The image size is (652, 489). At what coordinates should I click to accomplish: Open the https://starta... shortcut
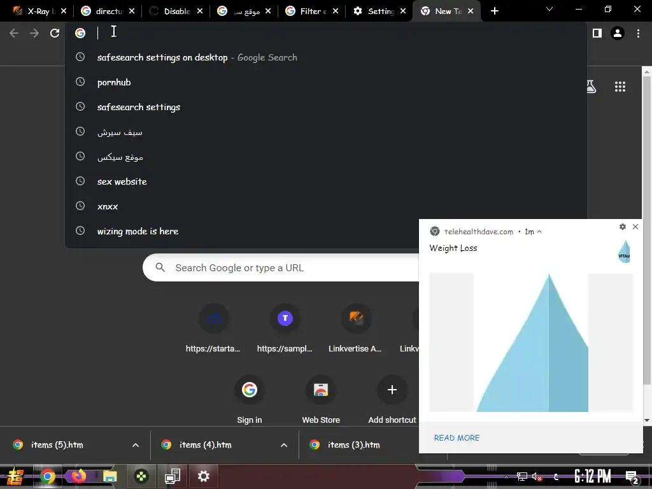coord(213,328)
